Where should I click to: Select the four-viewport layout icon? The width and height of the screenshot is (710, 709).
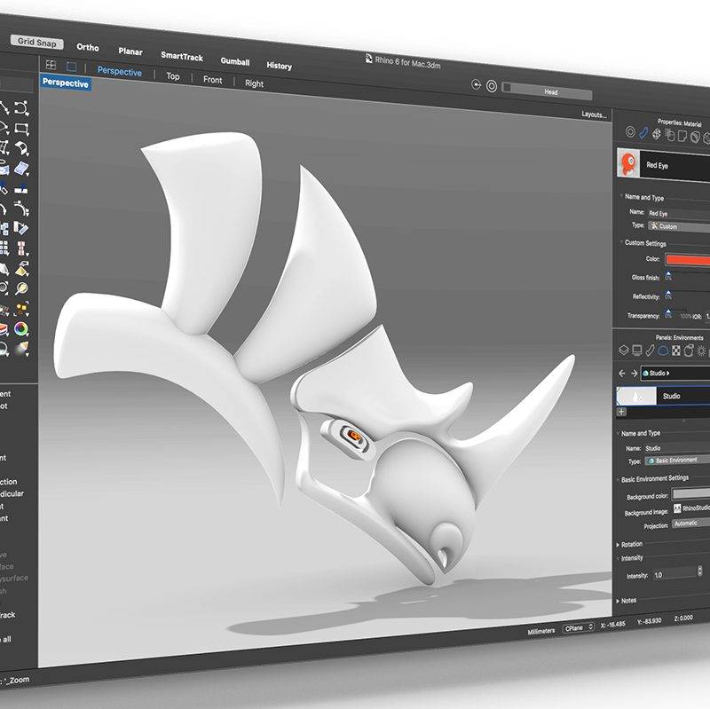[51, 66]
